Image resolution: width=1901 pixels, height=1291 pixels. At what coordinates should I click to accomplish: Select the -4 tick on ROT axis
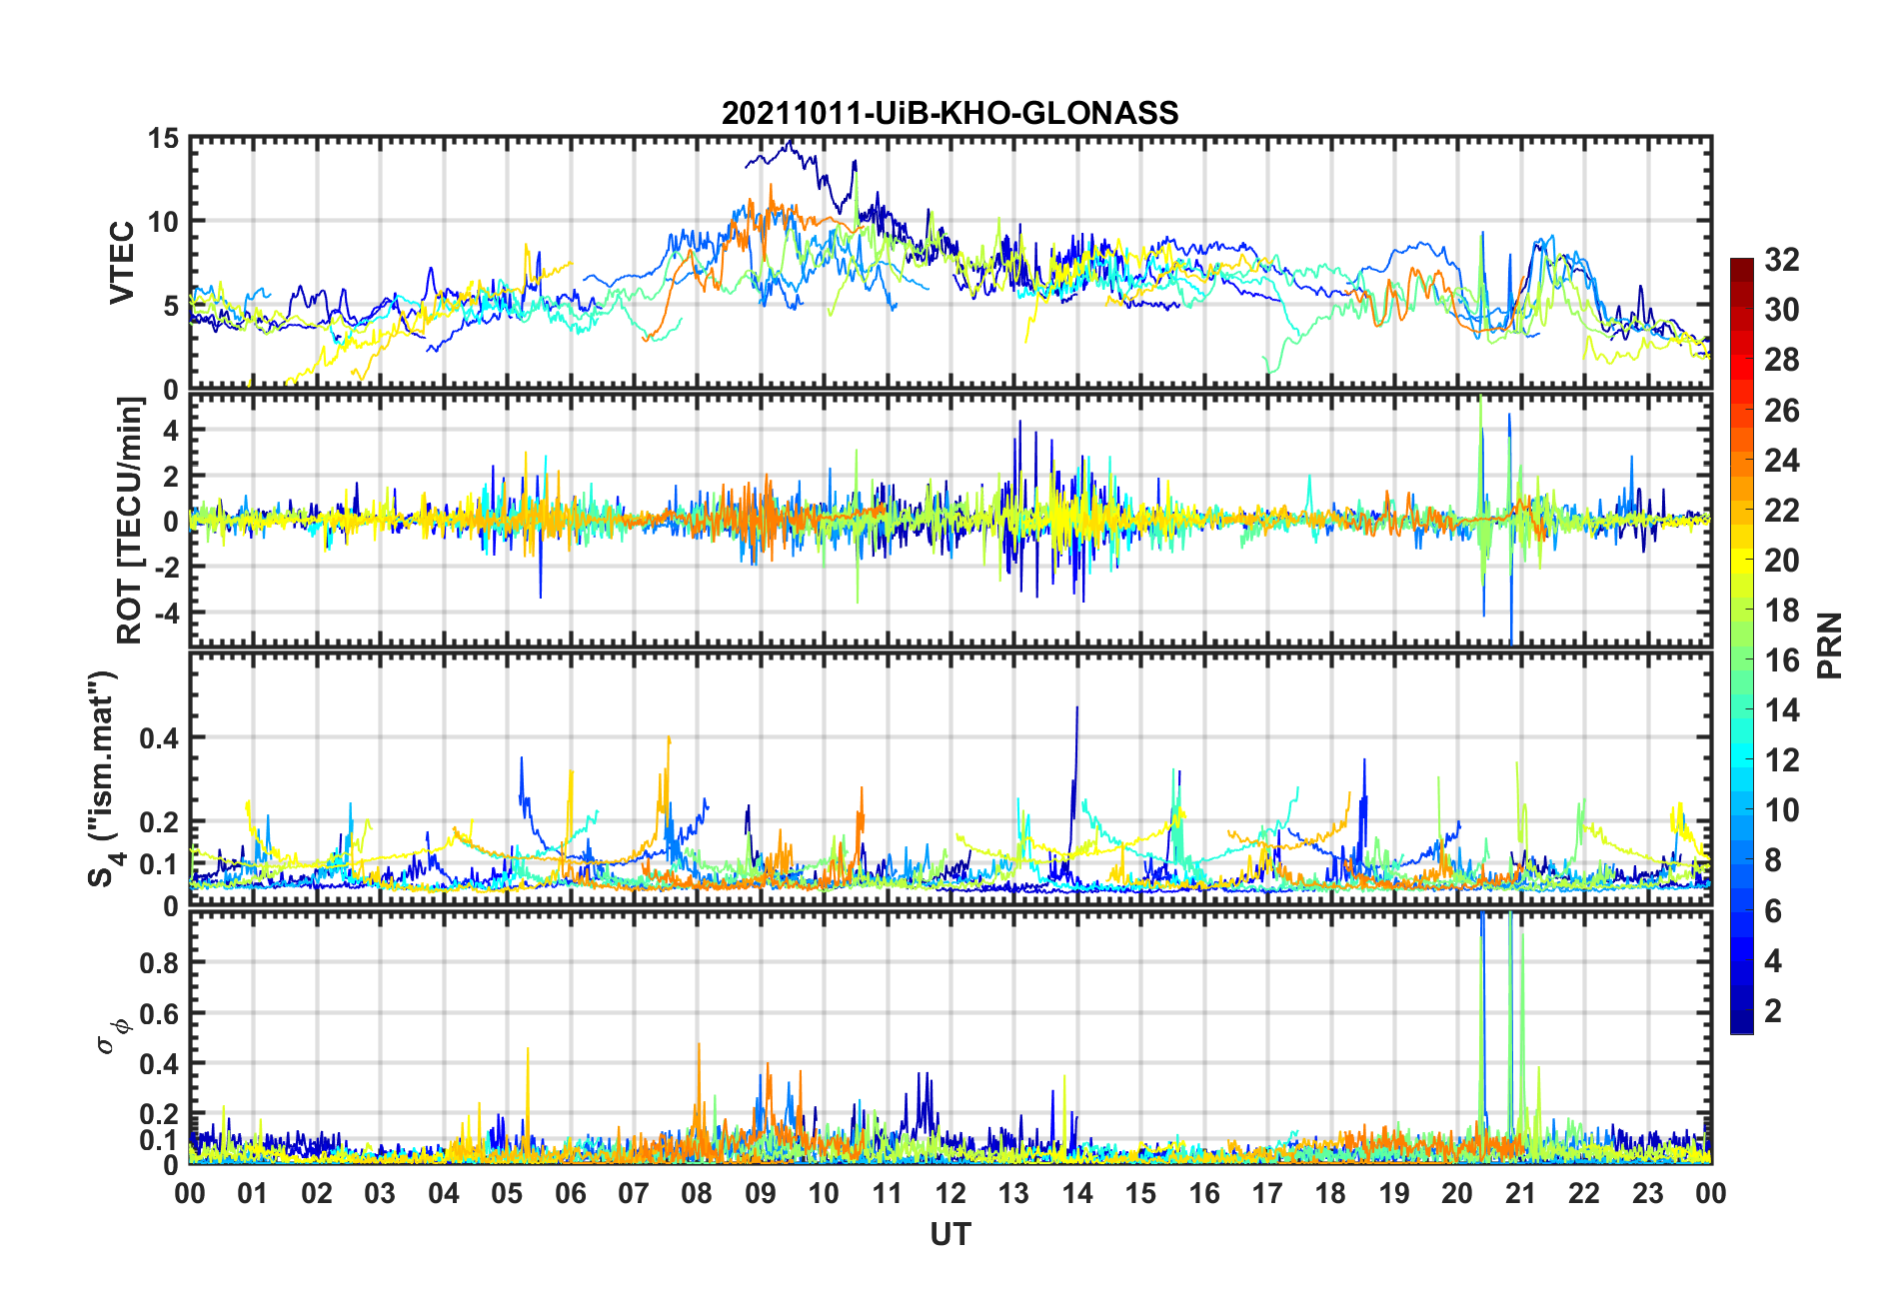pyautogui.click(x=166, y=612)
